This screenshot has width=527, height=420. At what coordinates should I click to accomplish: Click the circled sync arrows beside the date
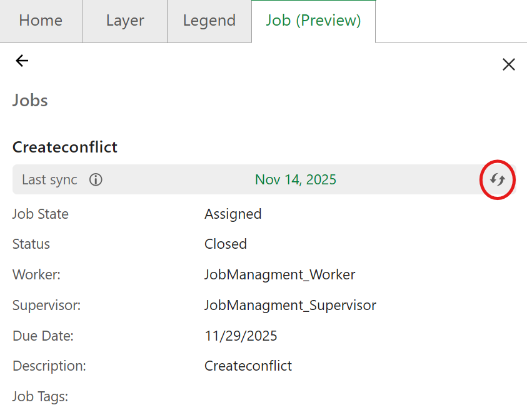497,180
